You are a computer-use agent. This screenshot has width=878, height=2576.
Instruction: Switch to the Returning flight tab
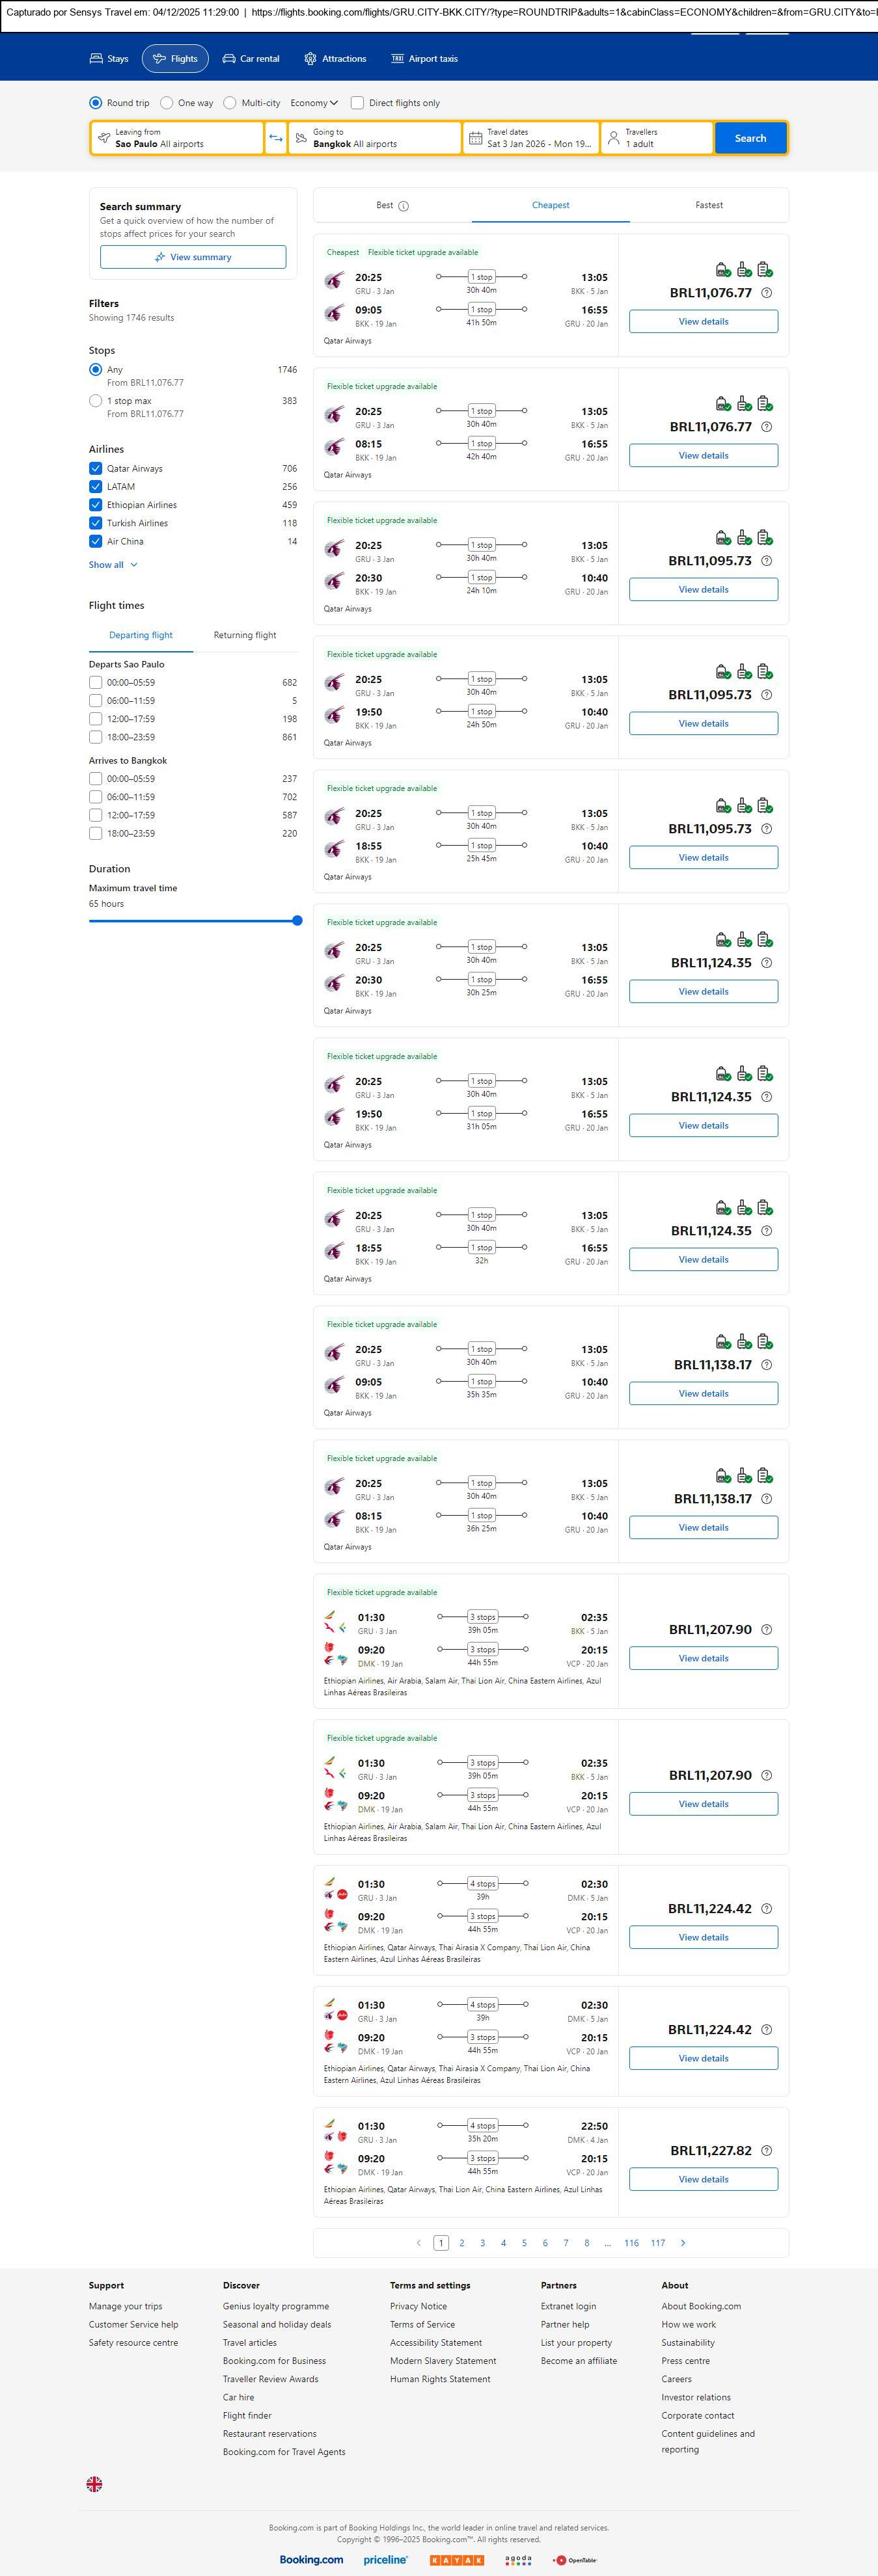pyautogui.click(x=244, y=635)
